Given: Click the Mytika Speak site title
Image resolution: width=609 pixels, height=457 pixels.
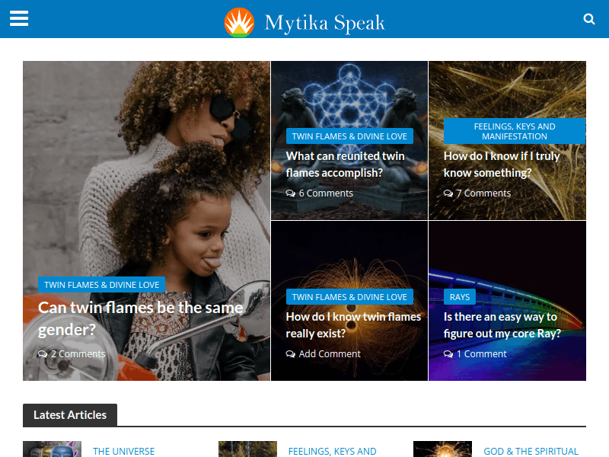Looking at the screenshot, I should [325, 23].
